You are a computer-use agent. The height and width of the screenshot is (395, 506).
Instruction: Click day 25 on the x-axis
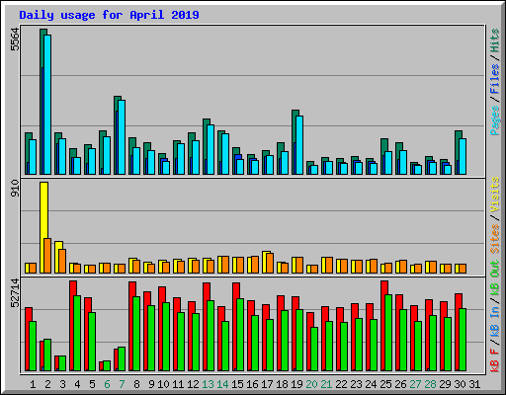click(385, 384)
